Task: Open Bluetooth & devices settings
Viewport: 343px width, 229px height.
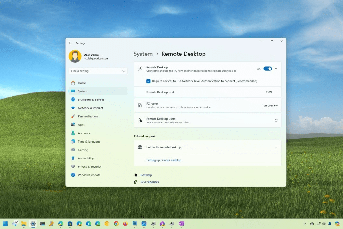Action: tap(98, 100)
